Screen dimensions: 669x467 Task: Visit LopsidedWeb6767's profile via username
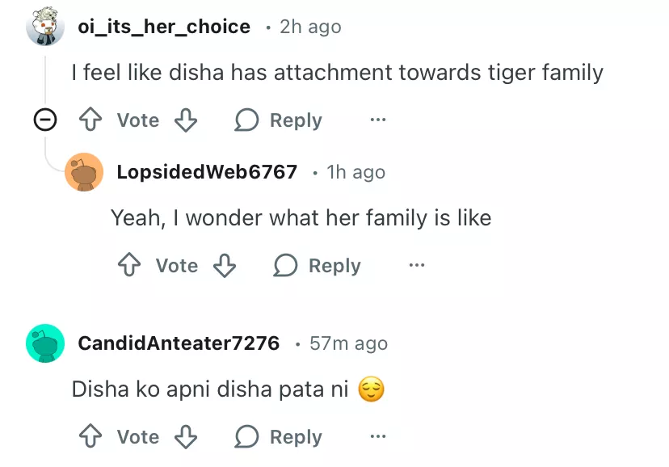[207, 172]
